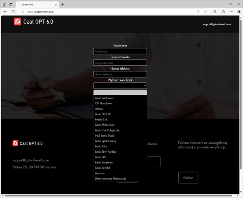Screen dimensions: 243x198
Task: Click the Edge profile avatar icon
Action: click(x=215, y=12)
